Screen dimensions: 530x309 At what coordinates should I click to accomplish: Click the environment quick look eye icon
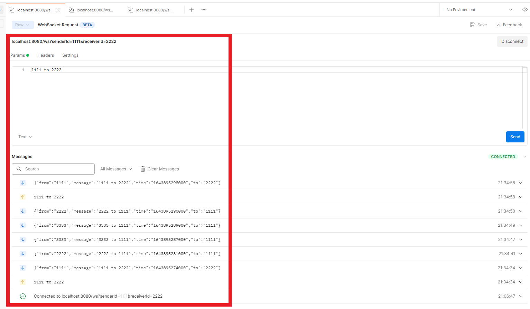click(524, 10)
